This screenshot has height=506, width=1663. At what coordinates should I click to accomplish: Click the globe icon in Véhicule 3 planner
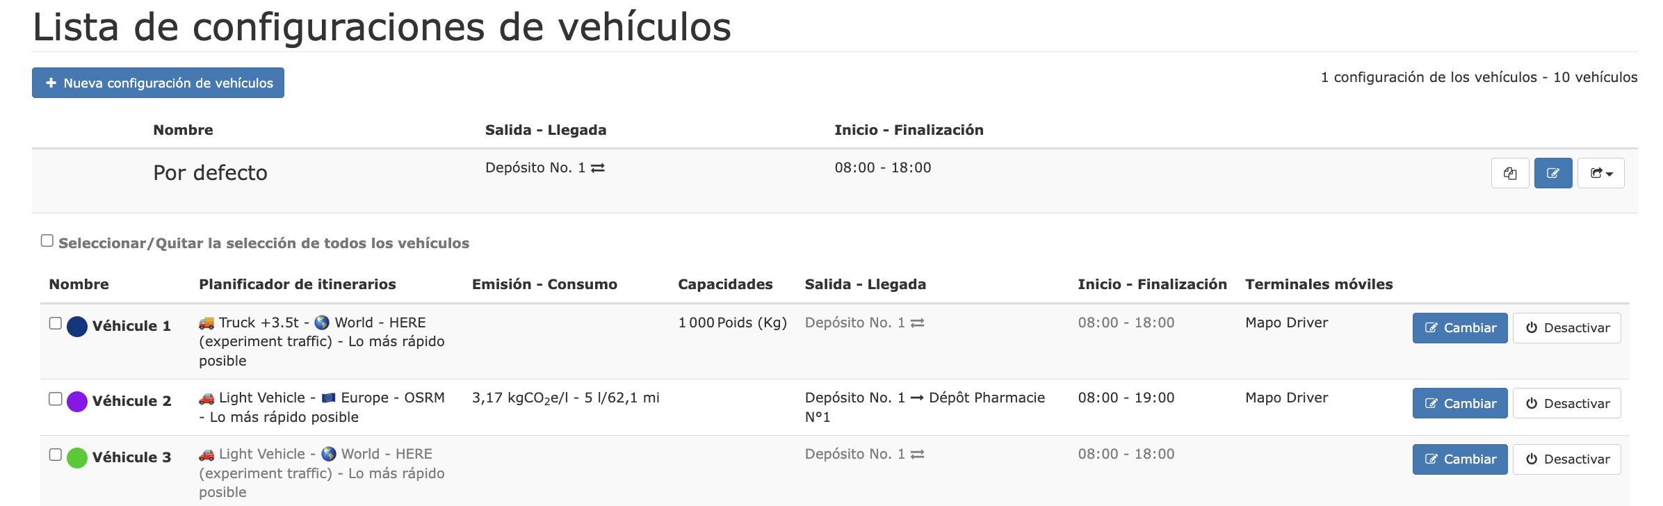click(x=329, y=454)
